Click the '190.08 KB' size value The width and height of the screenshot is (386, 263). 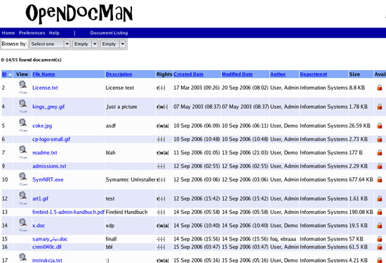click(x=361, y=212)
